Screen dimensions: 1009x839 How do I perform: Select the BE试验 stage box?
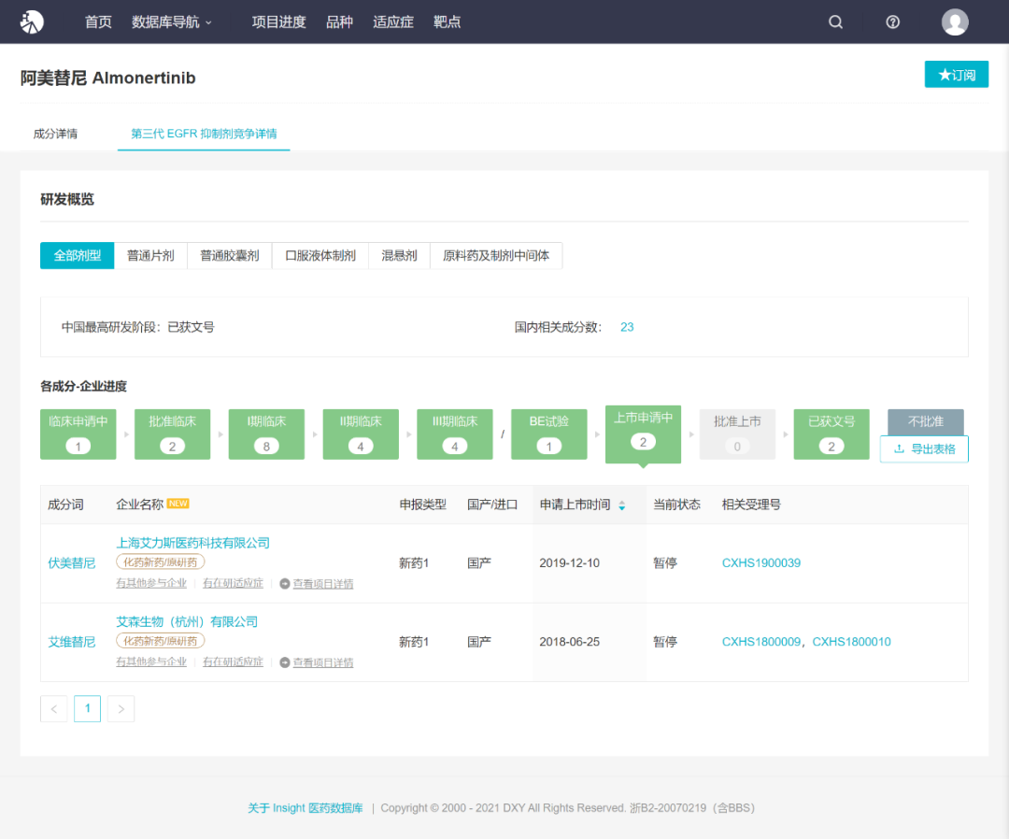point(549,434)
